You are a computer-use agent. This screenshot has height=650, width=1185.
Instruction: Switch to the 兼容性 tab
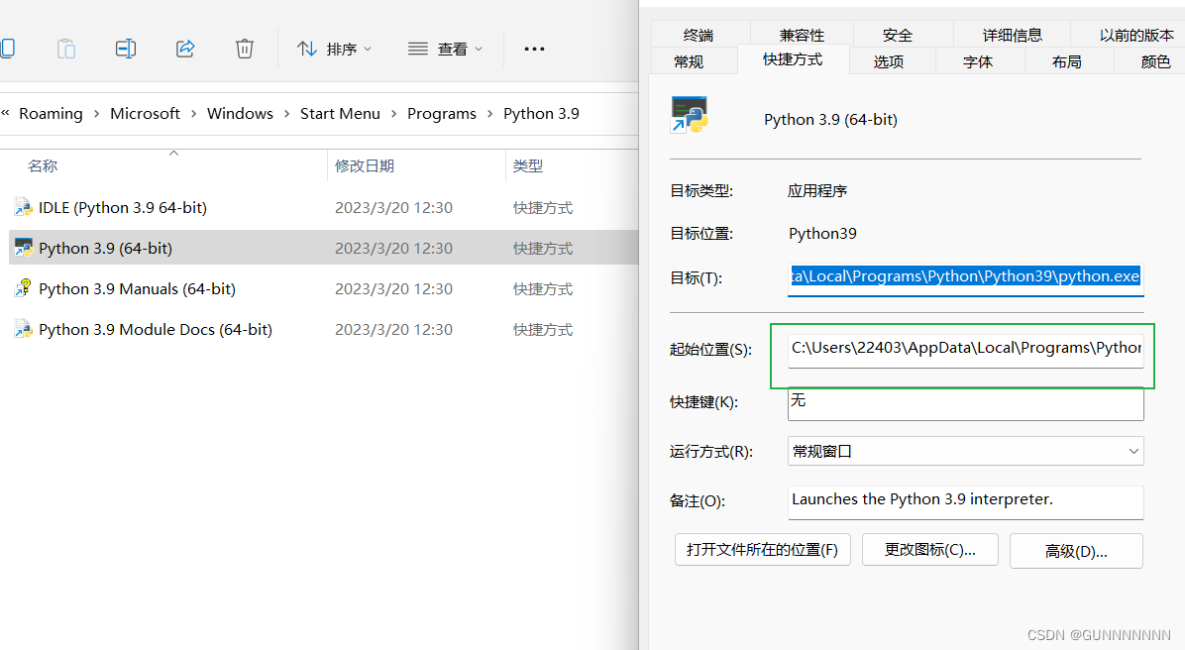(x=802, y=35)
